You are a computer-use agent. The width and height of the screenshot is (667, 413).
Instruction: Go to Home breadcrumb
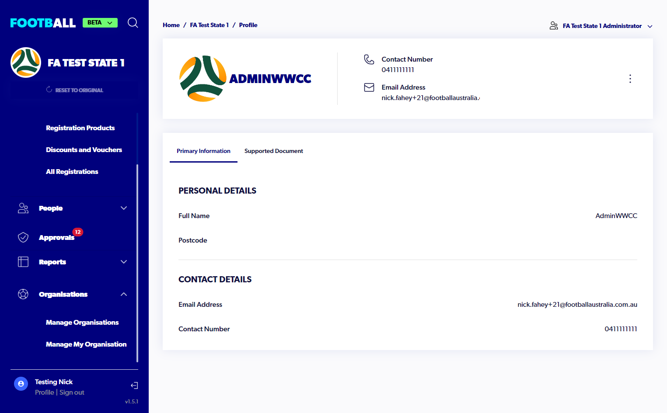pyautogui.click(x=171, y=25)
